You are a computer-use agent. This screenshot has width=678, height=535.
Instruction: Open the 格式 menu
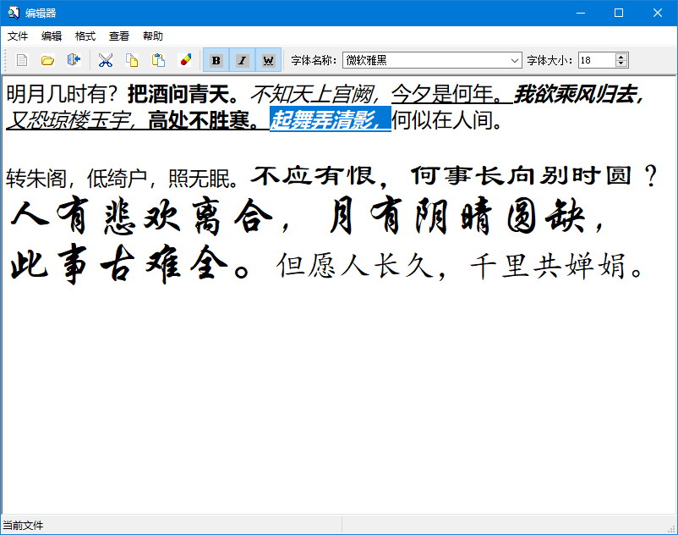click(x=85, y=36)
